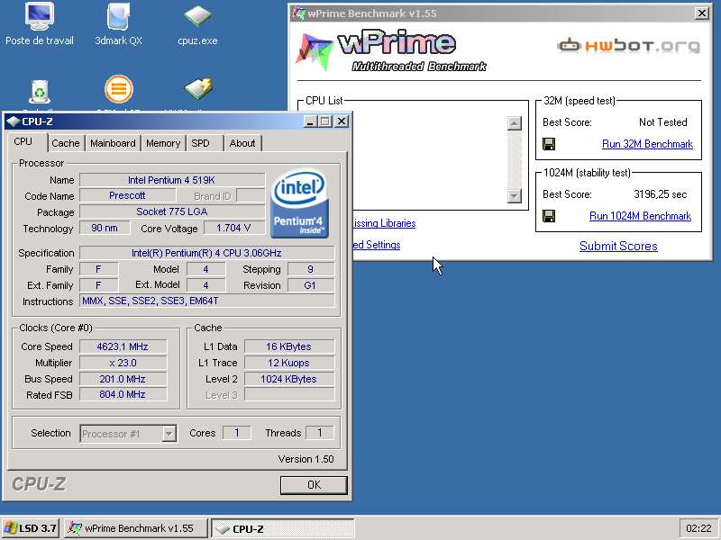
Task: Click the CPU-Z taskbar button
Action: point(283,528)
